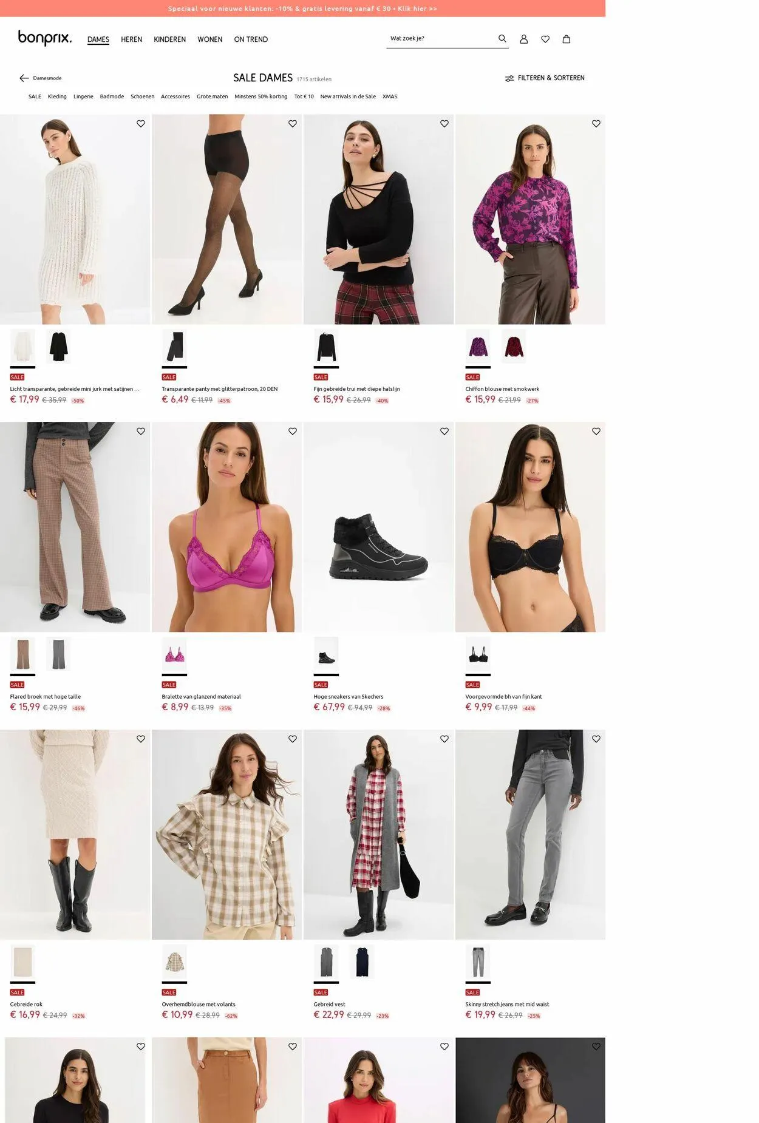
Task: Select red variant of chiffon blouse
Action: point(514,347)
